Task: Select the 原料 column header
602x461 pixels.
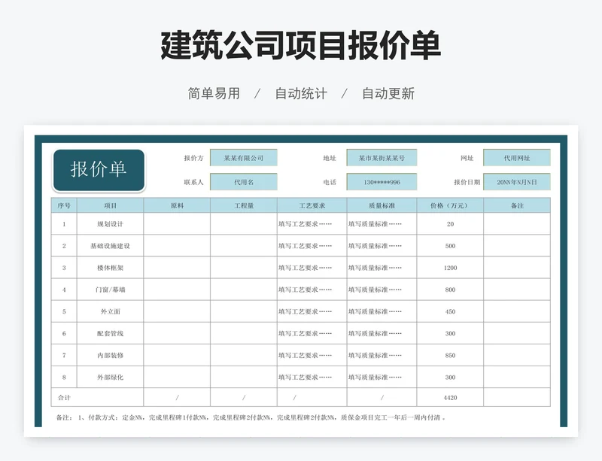Action: [177, 205]
